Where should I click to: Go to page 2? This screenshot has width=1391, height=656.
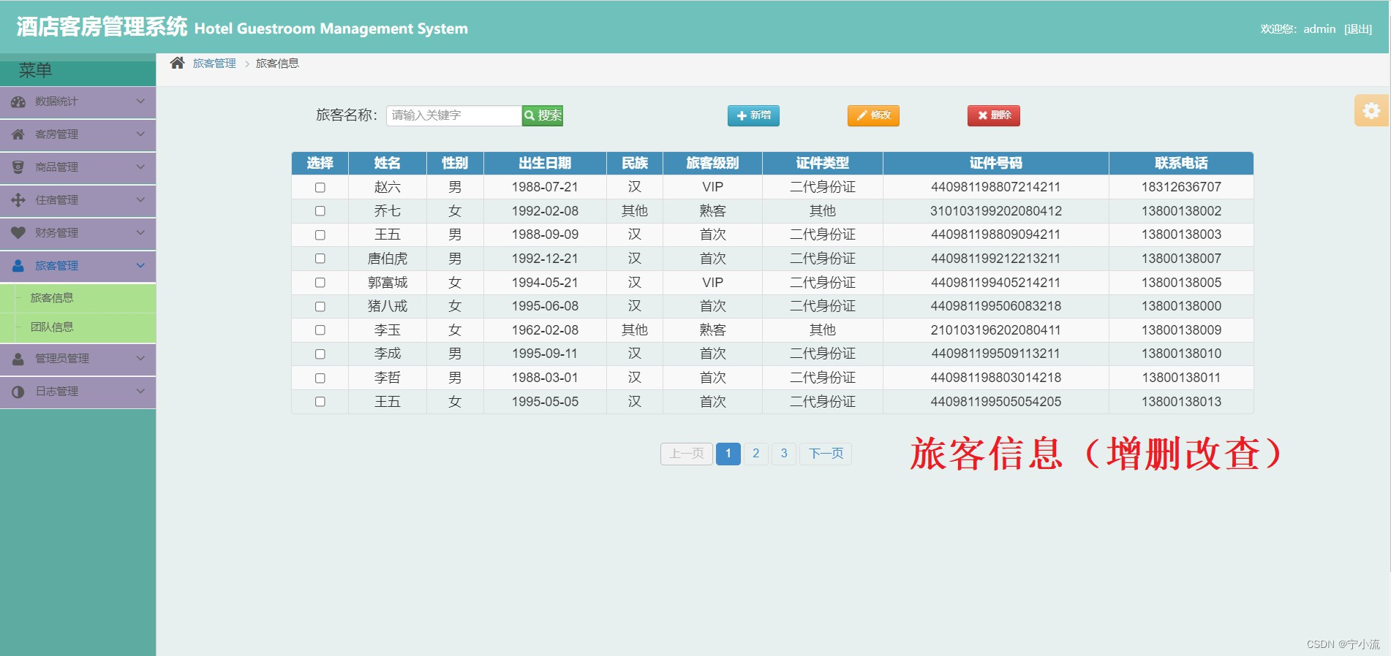(x=756, y=454)
